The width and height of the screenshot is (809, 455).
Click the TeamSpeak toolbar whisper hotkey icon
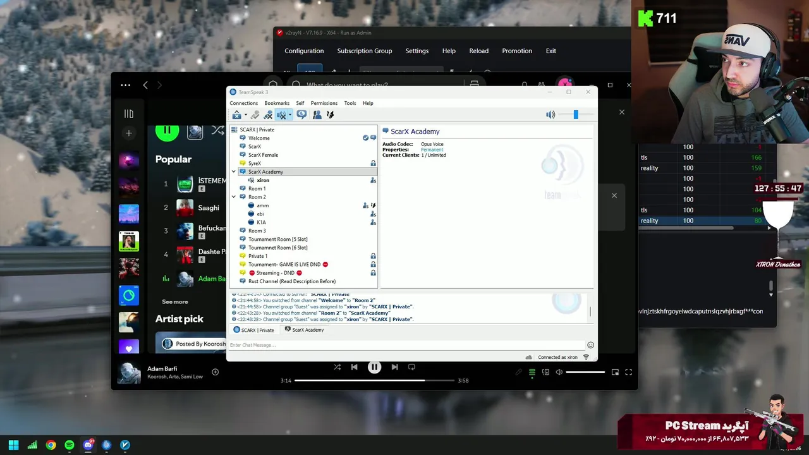330,114
